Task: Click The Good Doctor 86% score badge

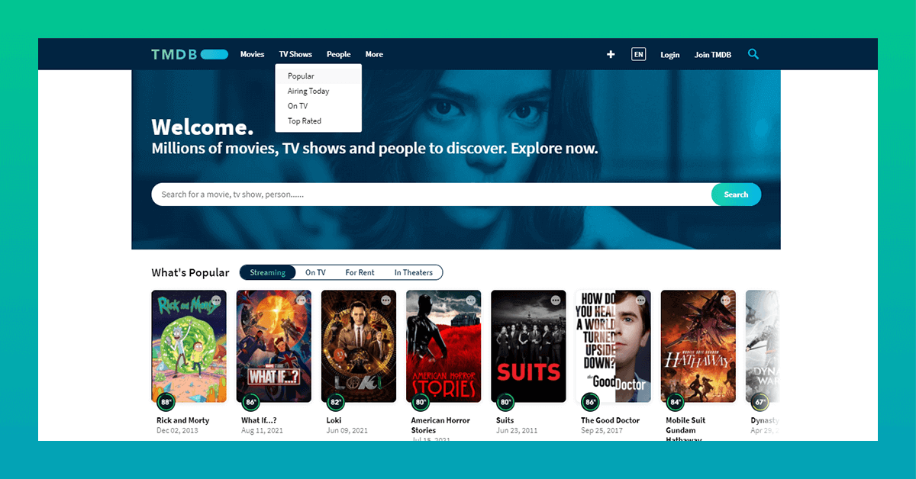Action: pyautogui.click(x=590, y=402)
